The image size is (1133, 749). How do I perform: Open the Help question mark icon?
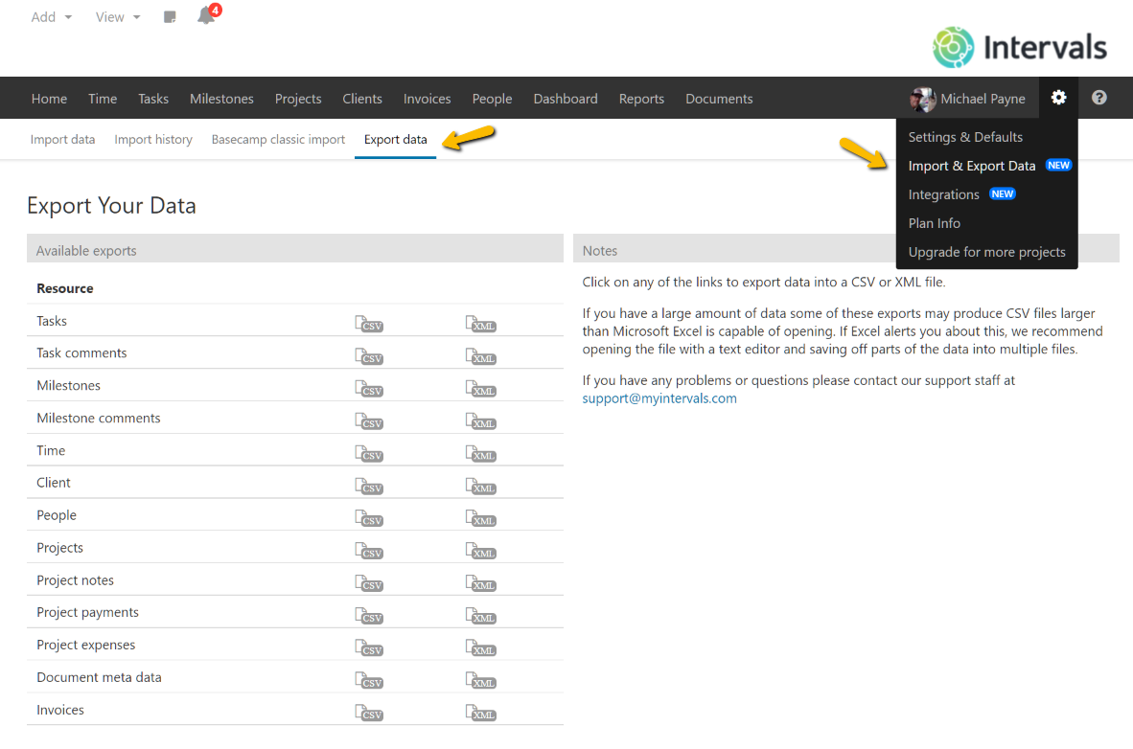click(1098, 97)
